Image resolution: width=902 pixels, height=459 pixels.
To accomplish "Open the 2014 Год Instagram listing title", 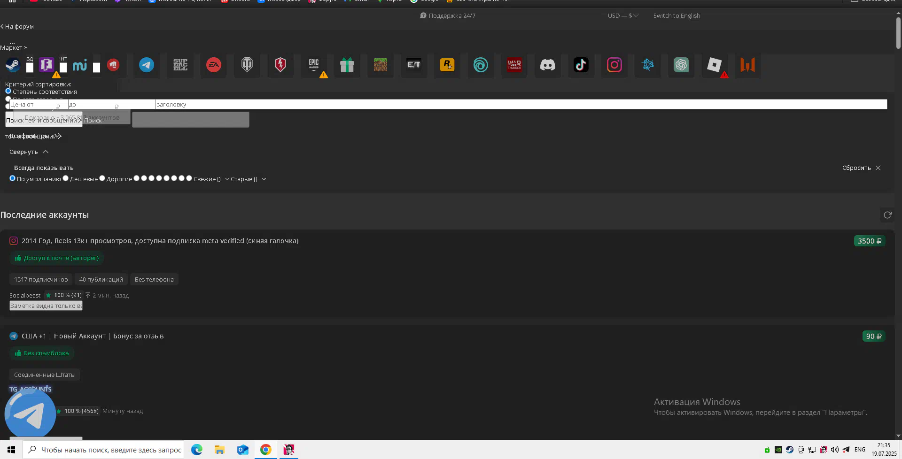I will coord(160,241).
